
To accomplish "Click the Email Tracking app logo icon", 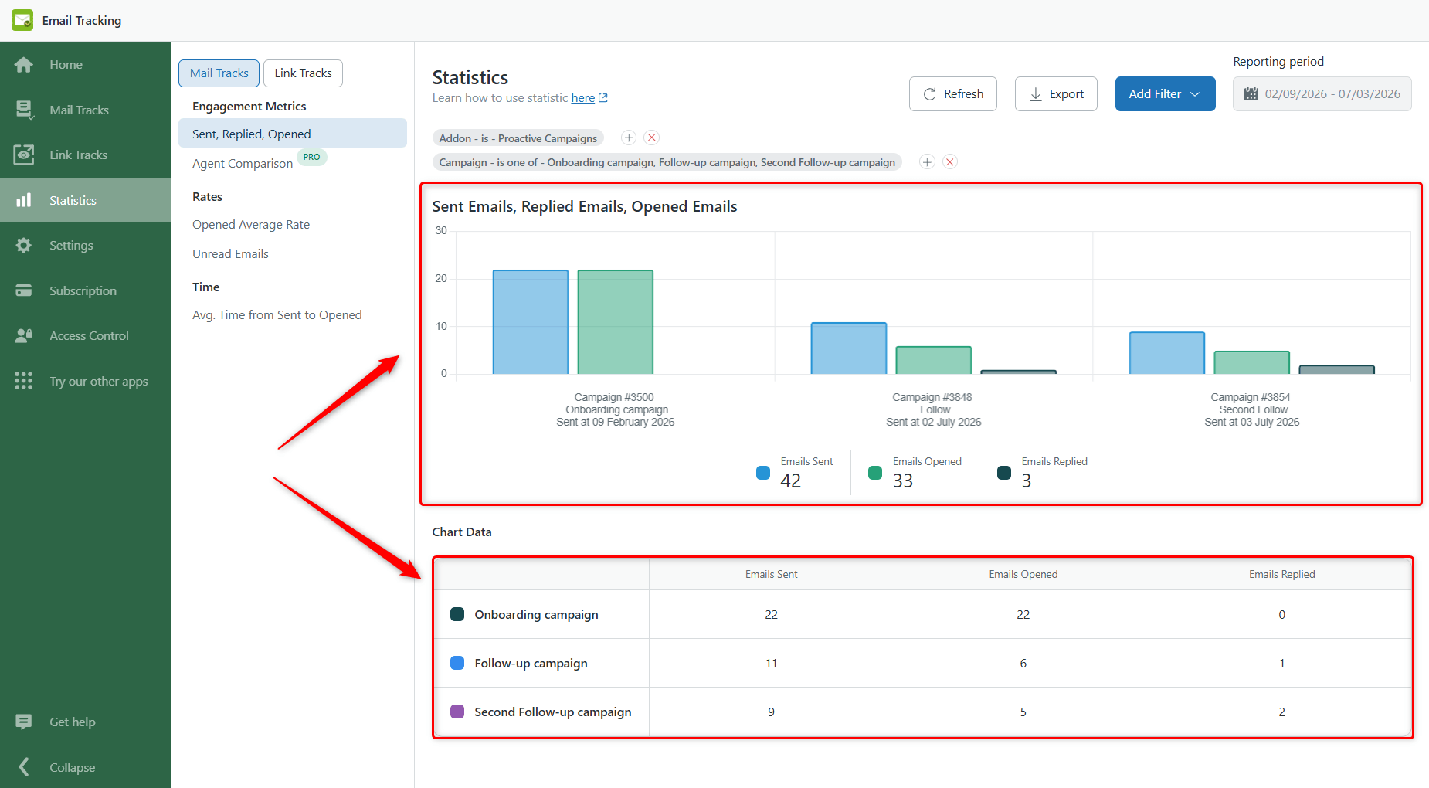I will [x=22, y=20].
